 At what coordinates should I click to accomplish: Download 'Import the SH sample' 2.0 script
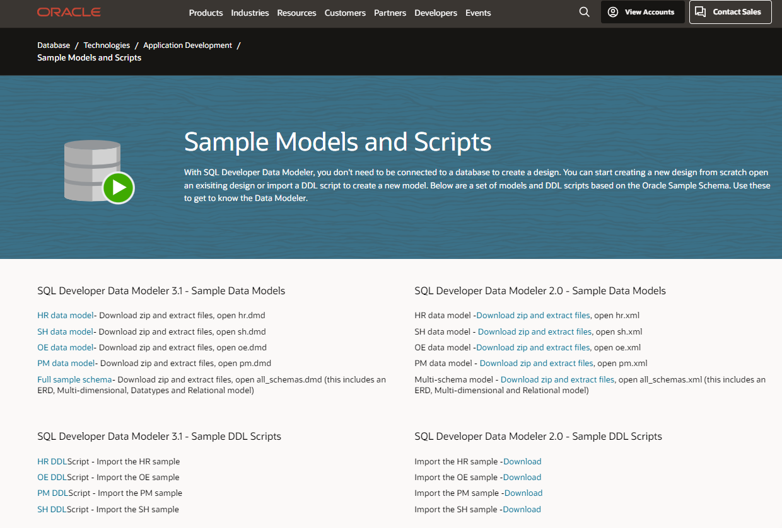coord(522,509)
